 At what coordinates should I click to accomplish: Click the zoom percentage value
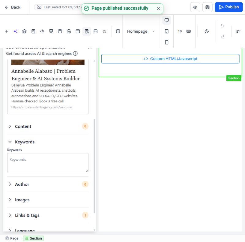(180, 31)
